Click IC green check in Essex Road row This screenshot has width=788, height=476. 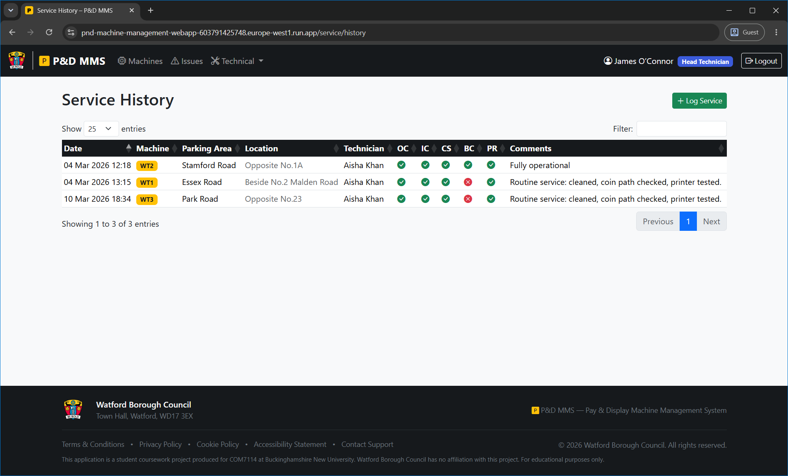425,182
